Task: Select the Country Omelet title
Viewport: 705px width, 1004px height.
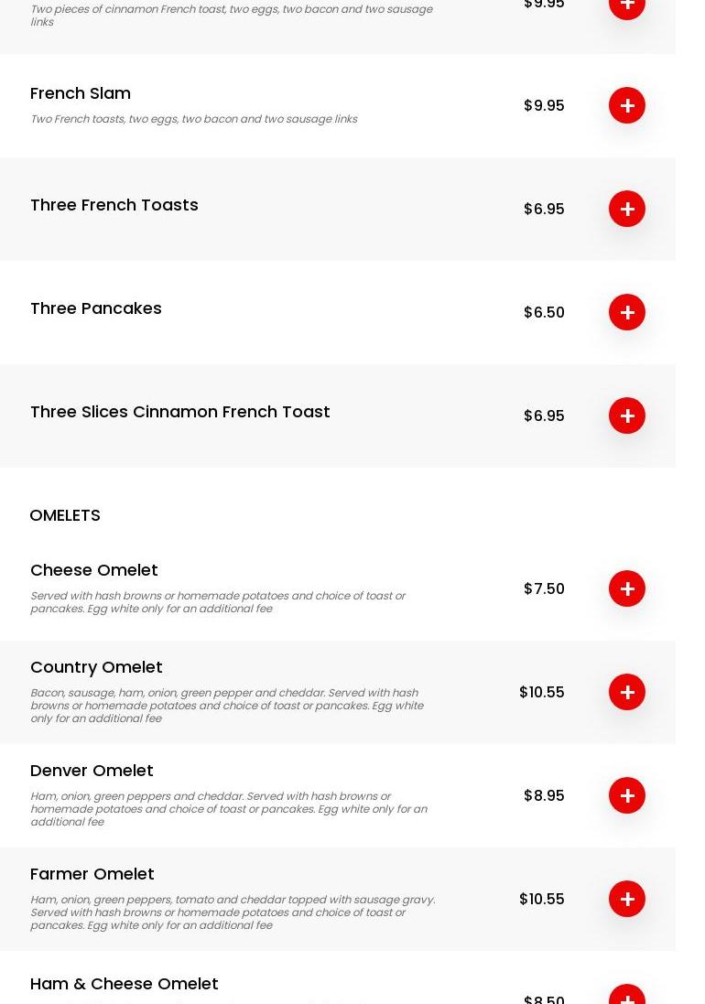Action: (x=96, y=667)
